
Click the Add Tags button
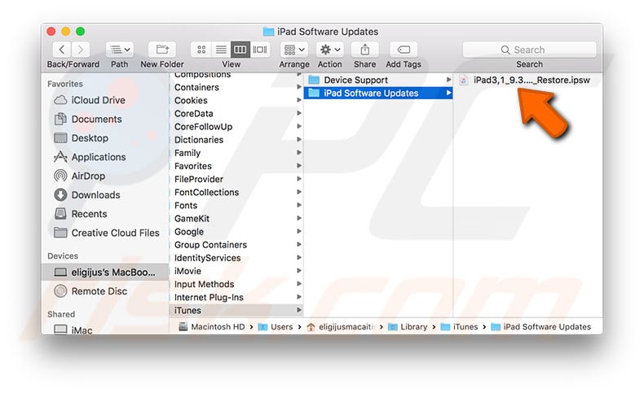(x=404, y=50)
